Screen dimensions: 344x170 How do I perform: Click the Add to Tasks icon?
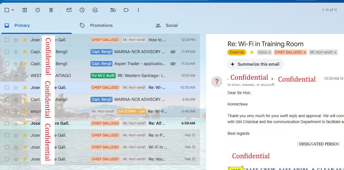95,10
